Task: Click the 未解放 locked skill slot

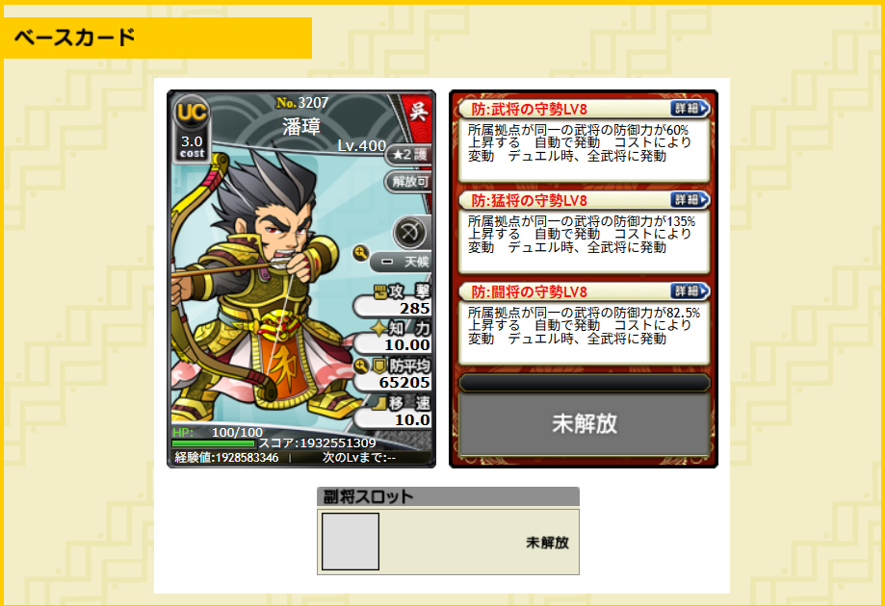Action: pos(585,423)
